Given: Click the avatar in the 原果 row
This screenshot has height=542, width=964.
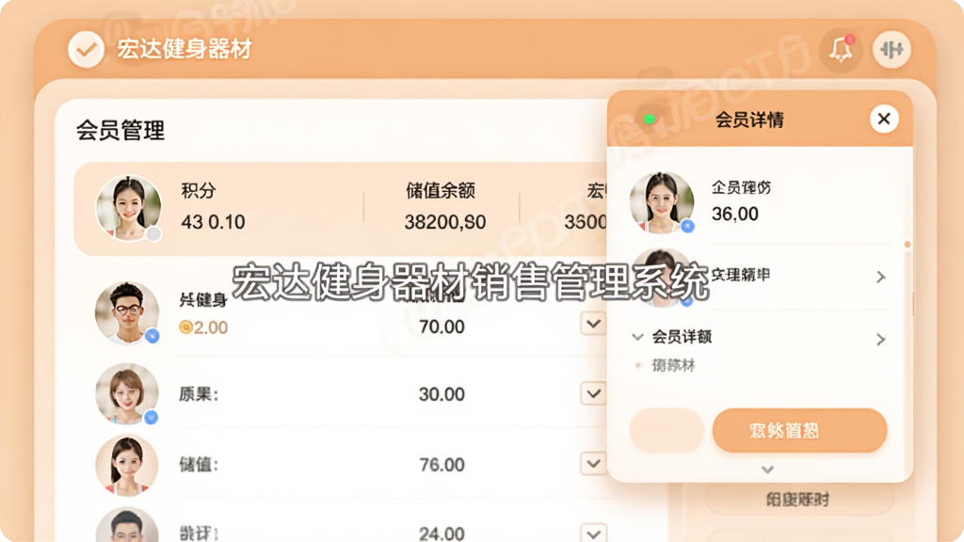Looking at the screenshot, I should (127, 393).
